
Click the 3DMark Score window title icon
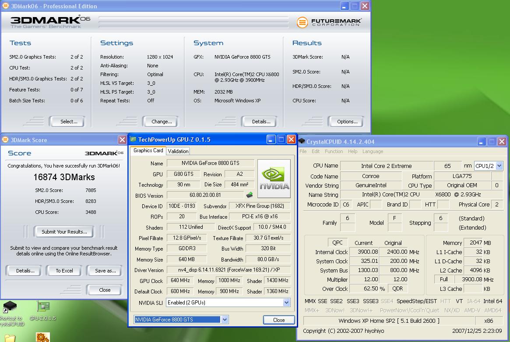(5, 140)
